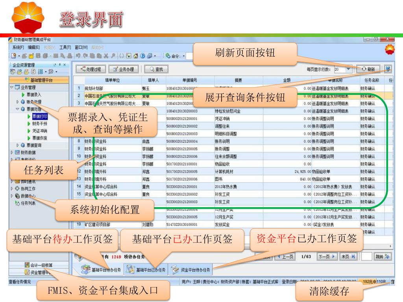The height and width of the screenshot is (302, 403).
Task: Open the 系统[F] menu
Action: pos(18,48)
